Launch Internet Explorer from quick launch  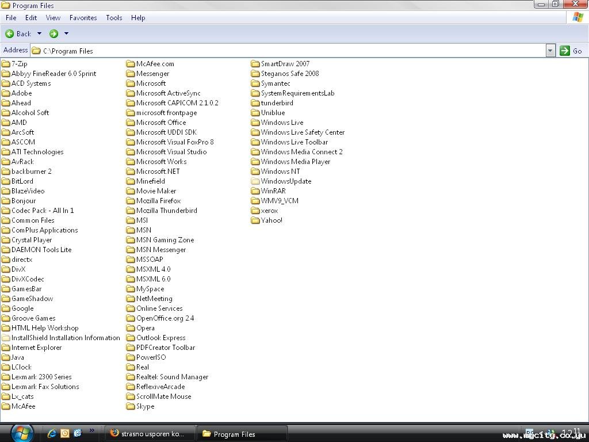(52, 433)
